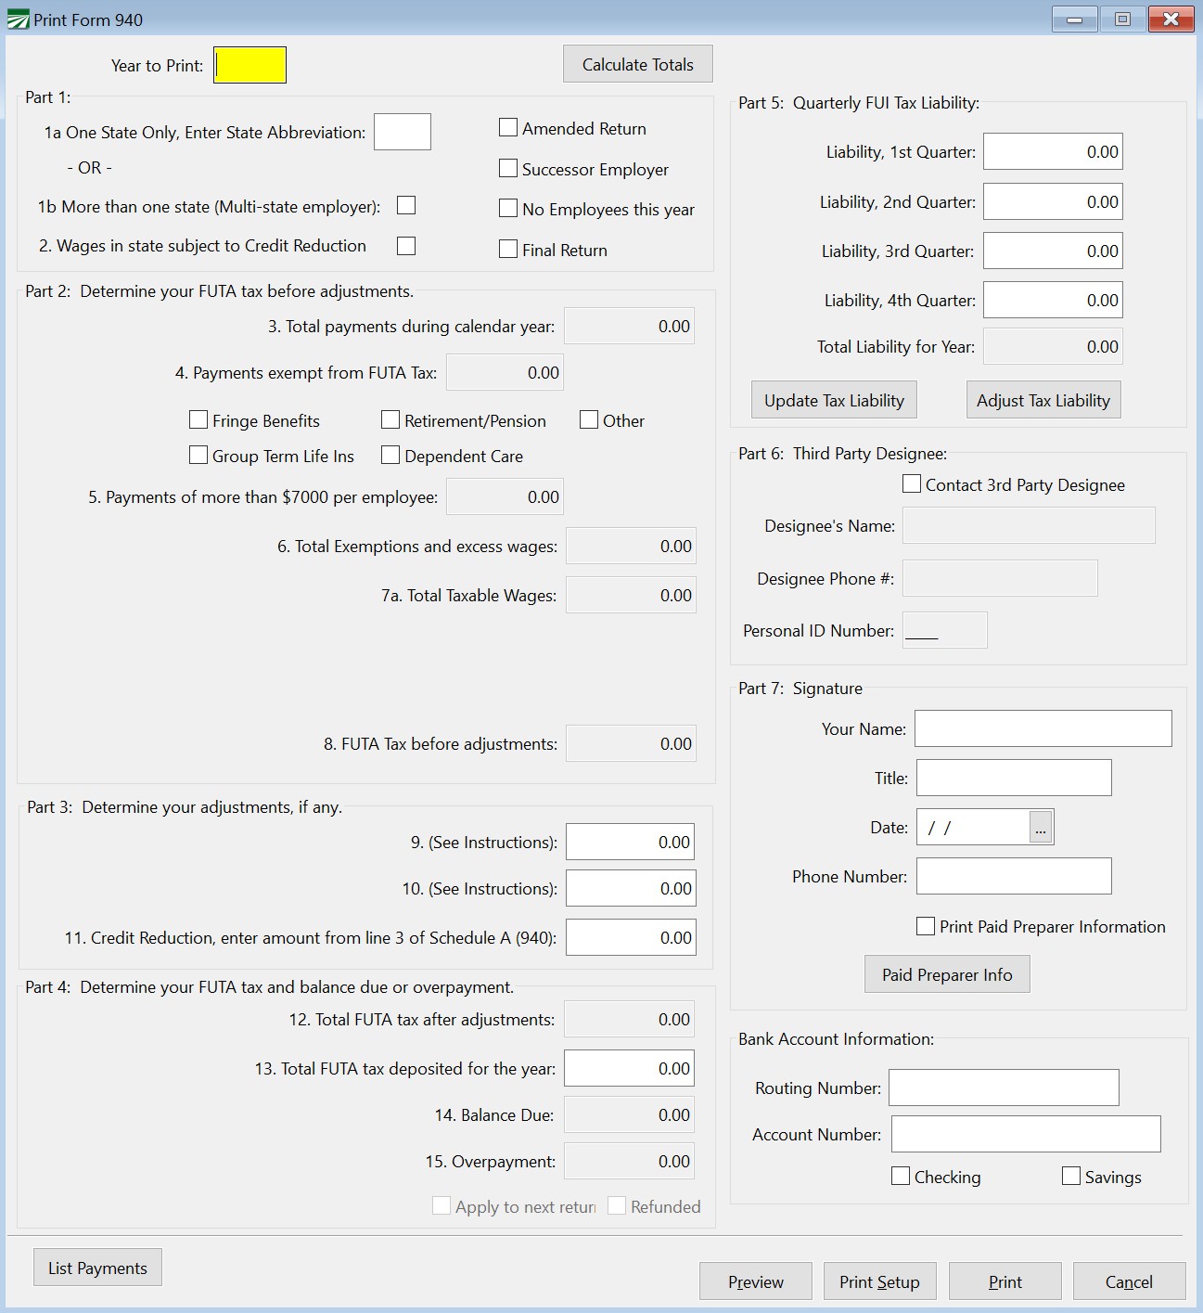The image size is (1203, 1313).
Task: Open the date picker next to Date
Action: pyautogui.click(x=1041, y=827)
